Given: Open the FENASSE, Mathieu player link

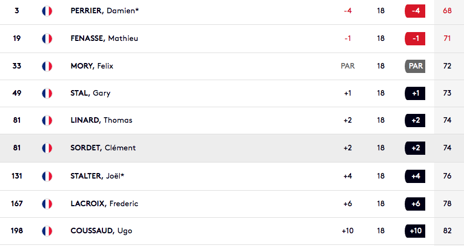Looking at the screenshot, I should tap(104, 38).
